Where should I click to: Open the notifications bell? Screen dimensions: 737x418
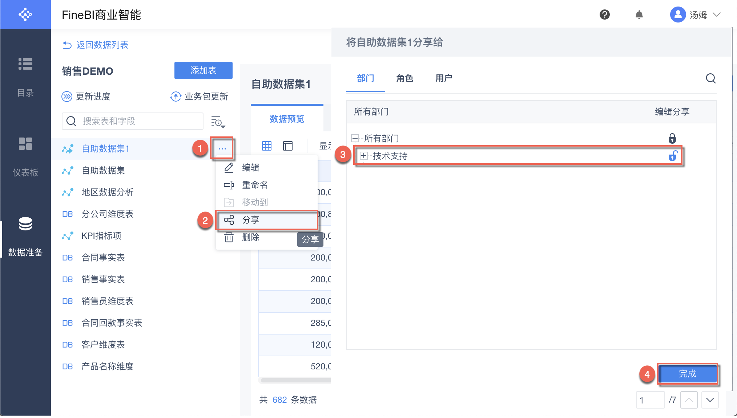(x=639, y=15)
